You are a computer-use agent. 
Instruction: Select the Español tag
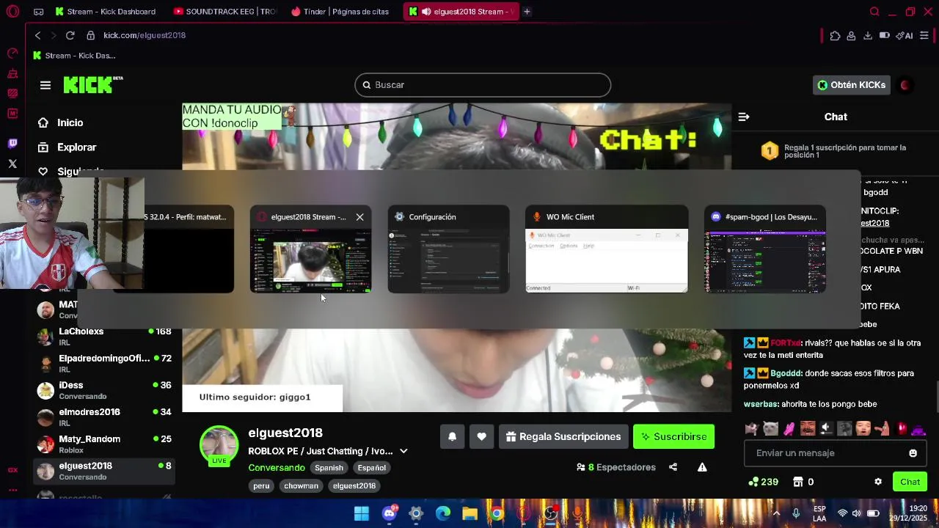coord(371,468)
